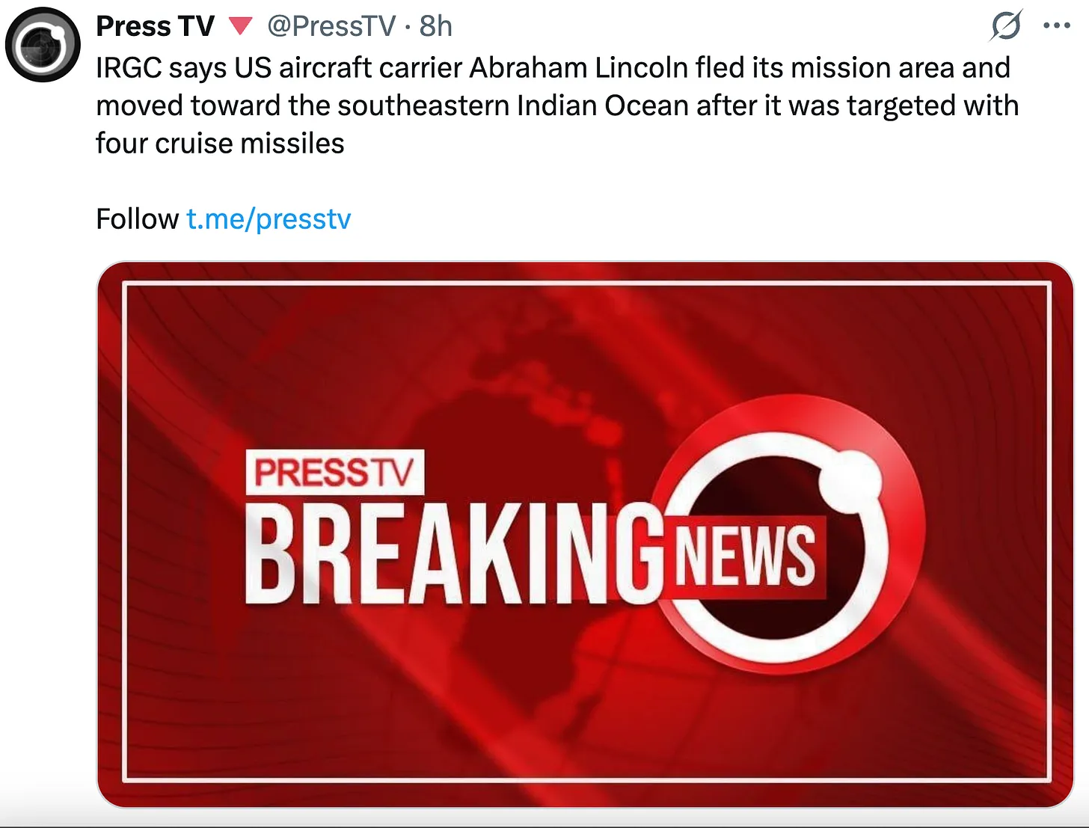
Task: Click the word "Follow" in the tweet
Action: [x=137, y=219]
